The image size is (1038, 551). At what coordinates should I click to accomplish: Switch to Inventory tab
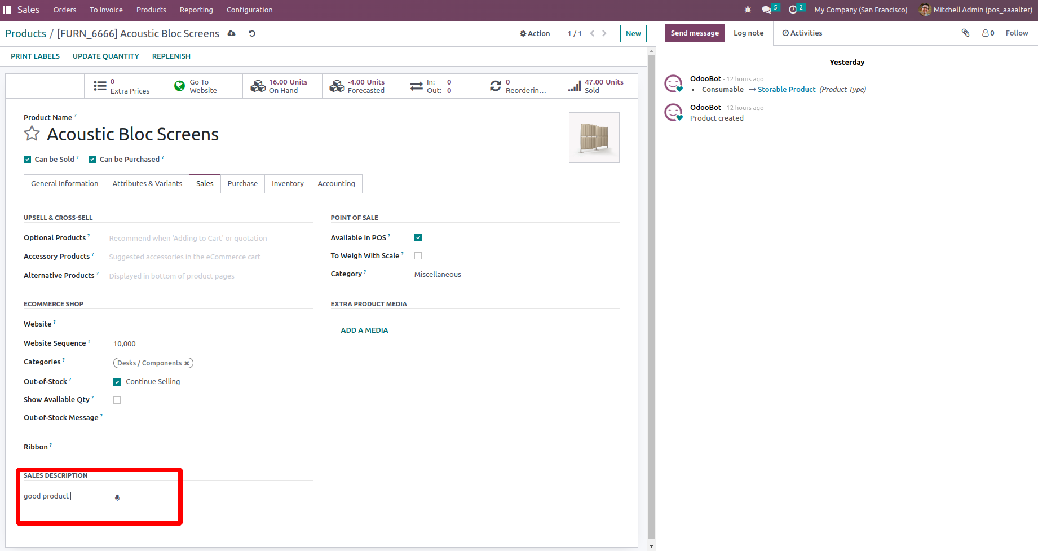coord(288,184)
